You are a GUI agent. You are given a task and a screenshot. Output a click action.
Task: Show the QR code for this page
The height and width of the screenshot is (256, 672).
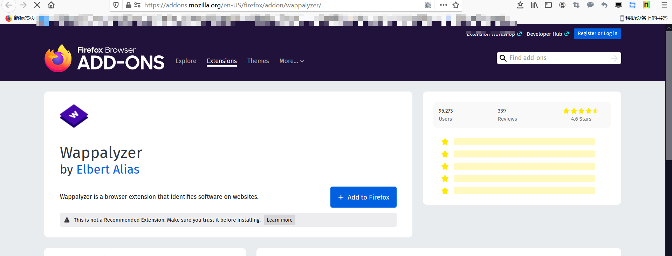[428, 5]
